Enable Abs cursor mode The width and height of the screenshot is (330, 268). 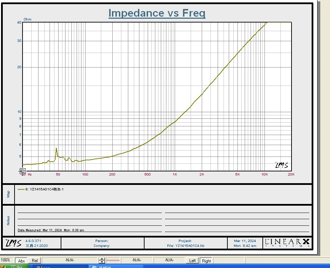click(21, 261)
